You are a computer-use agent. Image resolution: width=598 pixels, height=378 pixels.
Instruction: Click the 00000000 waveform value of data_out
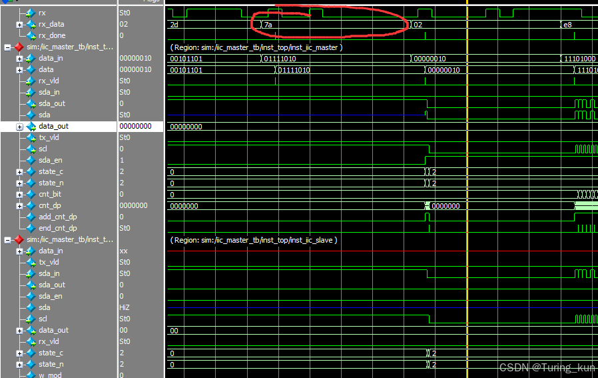coord(186,127)
